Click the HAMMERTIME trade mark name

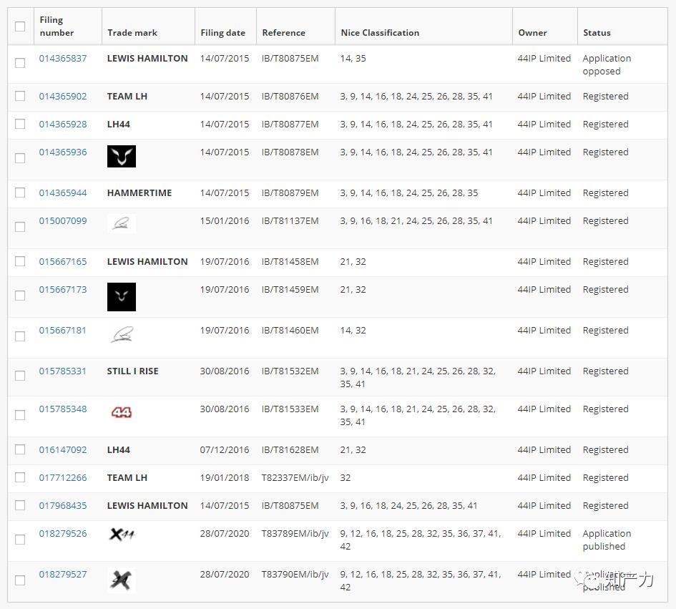click(x=139, y=193)
